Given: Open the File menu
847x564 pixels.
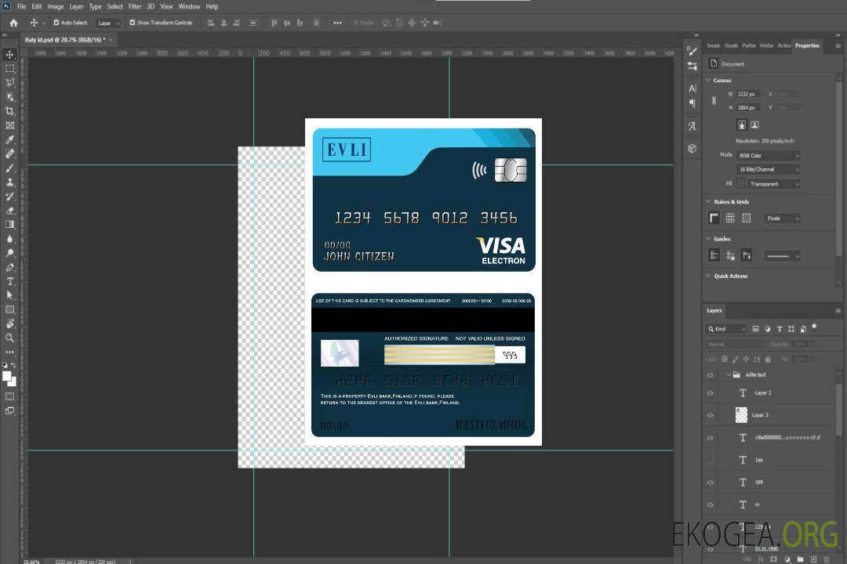Looking at the screenshot, I should click(x=22, y=6).
